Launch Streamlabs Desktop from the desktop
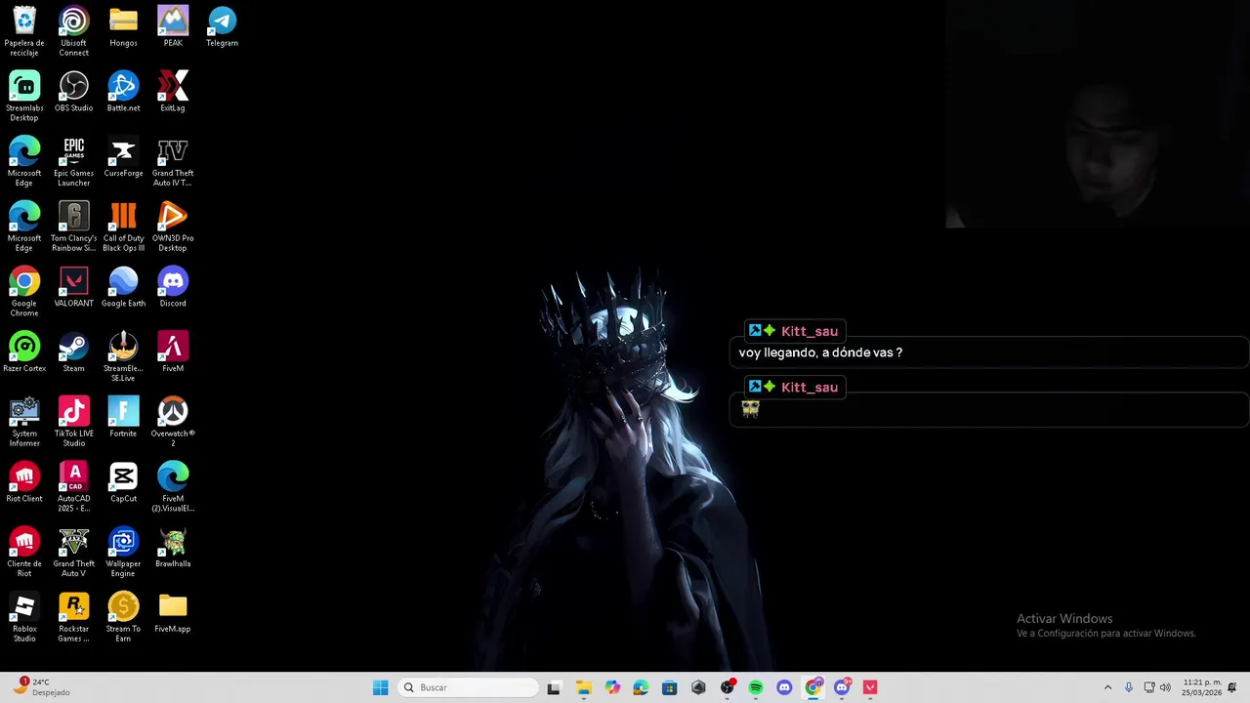1250x703 pixels. [24, 97]
